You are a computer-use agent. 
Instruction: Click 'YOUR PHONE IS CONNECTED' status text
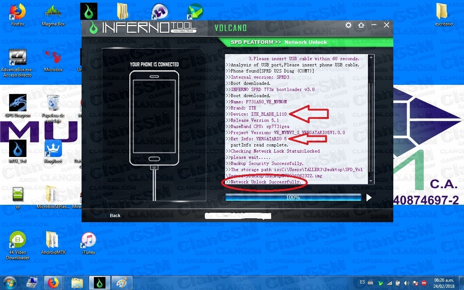[x=154, y=65]
